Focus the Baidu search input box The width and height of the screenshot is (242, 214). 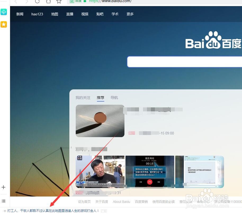pos(185,62)
